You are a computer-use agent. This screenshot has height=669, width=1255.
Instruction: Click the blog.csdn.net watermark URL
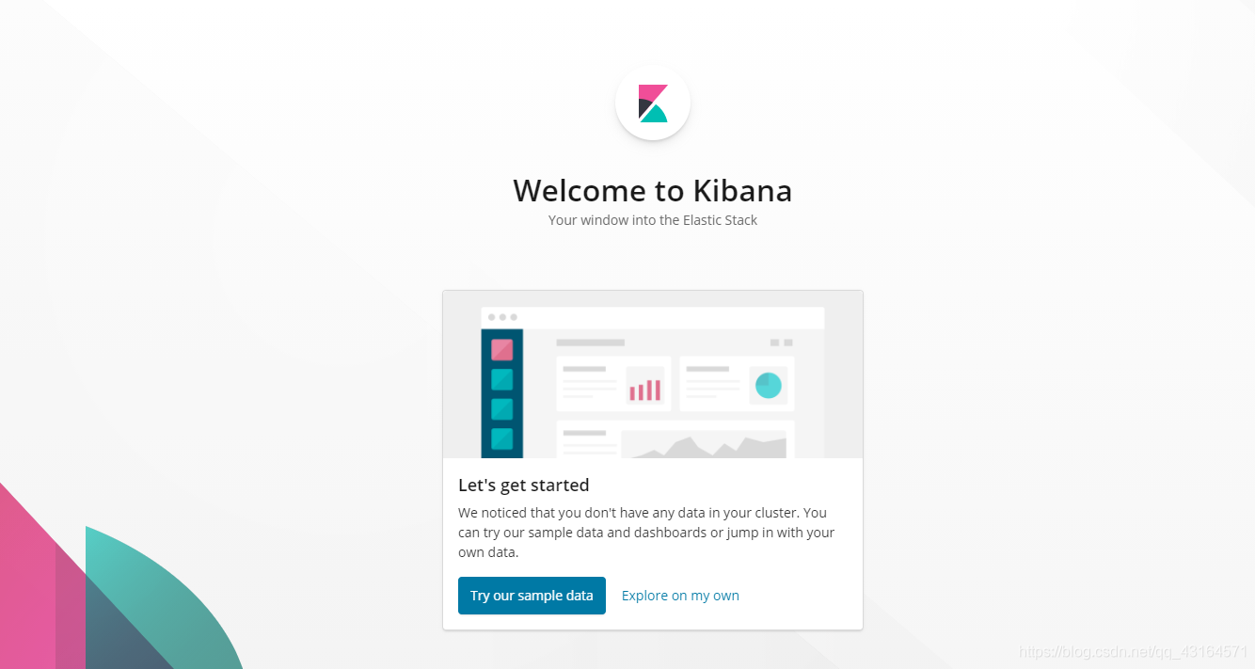1134,651
